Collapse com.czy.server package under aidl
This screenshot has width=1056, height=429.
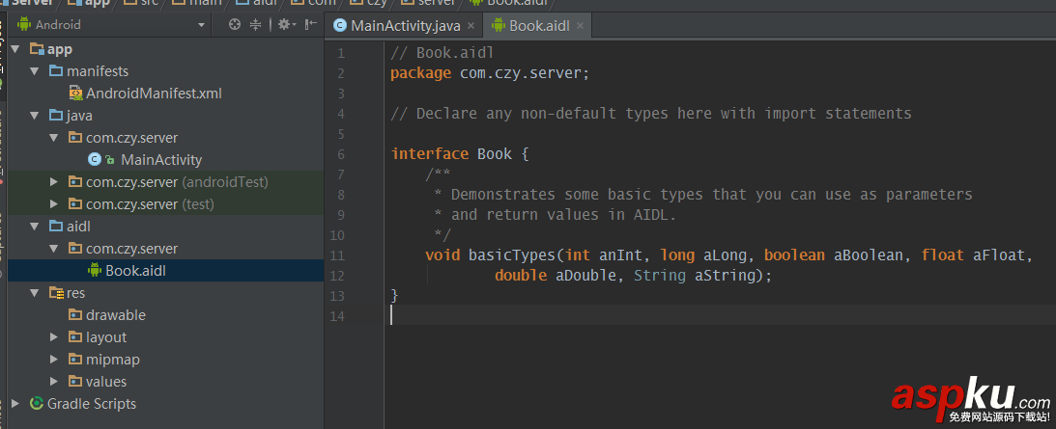tap(54, 249)
